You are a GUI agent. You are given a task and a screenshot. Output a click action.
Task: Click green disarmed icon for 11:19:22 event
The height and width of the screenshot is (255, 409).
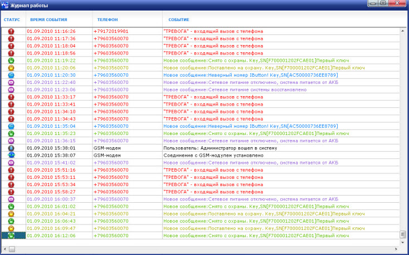click(x=11, y=61)
